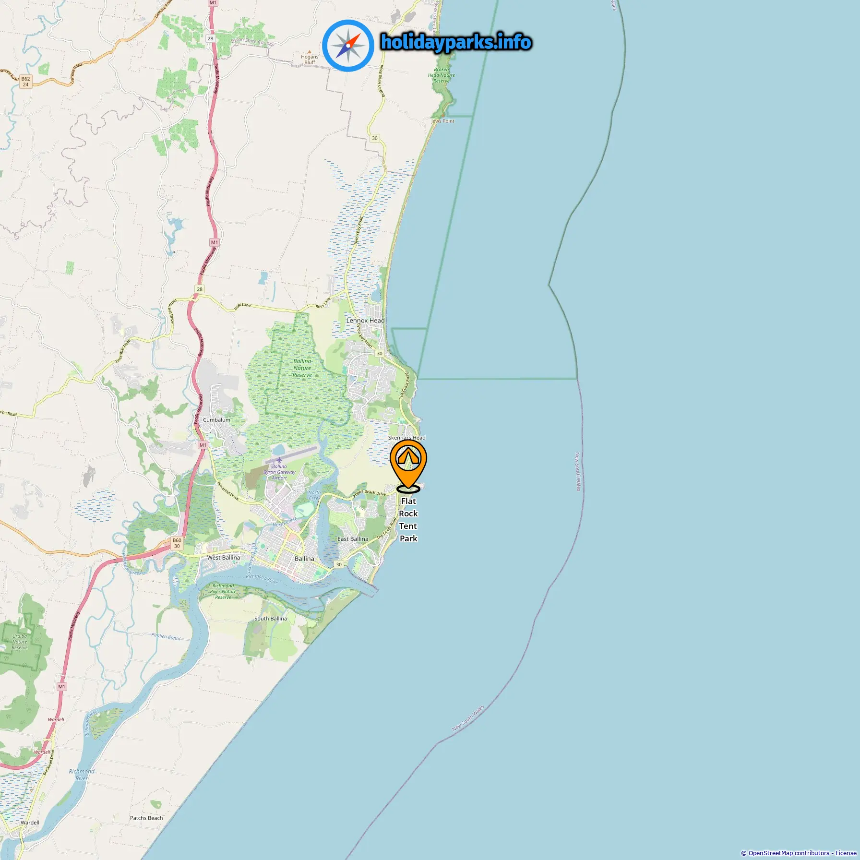Click the M1 motorway shield near Cumbalum
Image resolution: width=860 pixels, height=860 pixels.
coord(203,445)
